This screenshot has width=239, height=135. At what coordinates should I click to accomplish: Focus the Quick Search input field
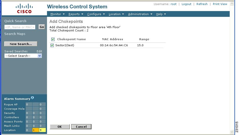(x=20, y=27)
